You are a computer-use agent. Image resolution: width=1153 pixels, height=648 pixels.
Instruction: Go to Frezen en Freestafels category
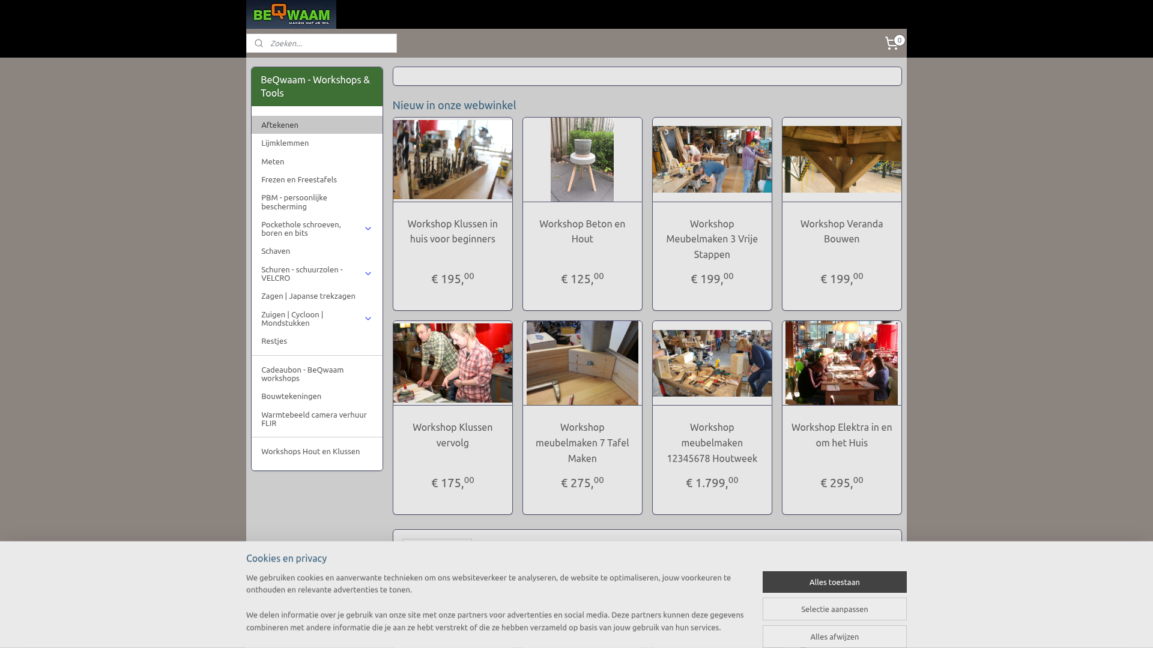click(x=317, y=179)
